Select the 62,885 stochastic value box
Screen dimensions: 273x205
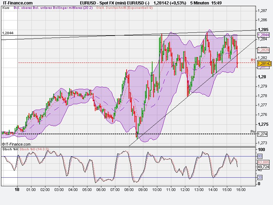pyautogui.click(x=263, y=162)
